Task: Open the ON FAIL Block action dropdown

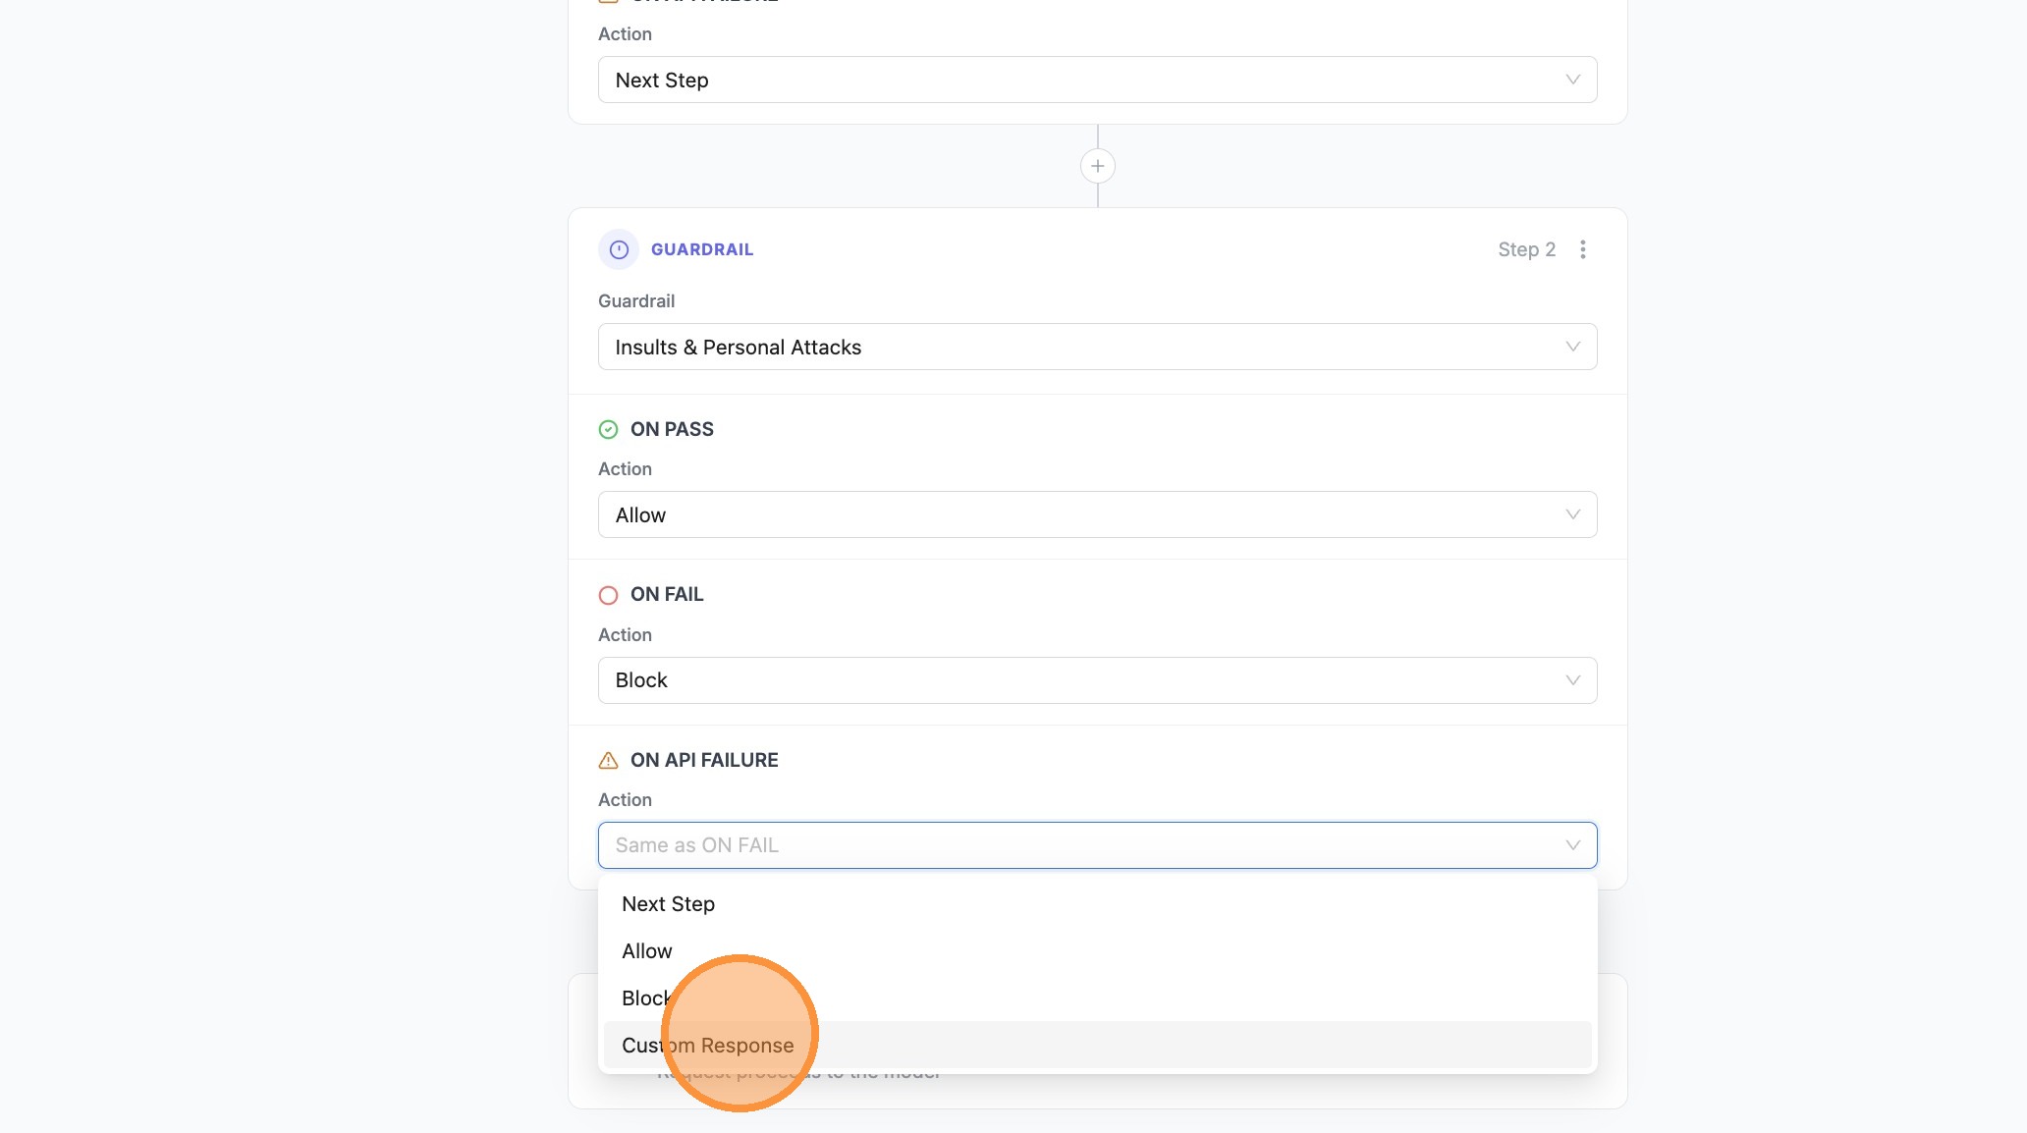Action: 1080,680
